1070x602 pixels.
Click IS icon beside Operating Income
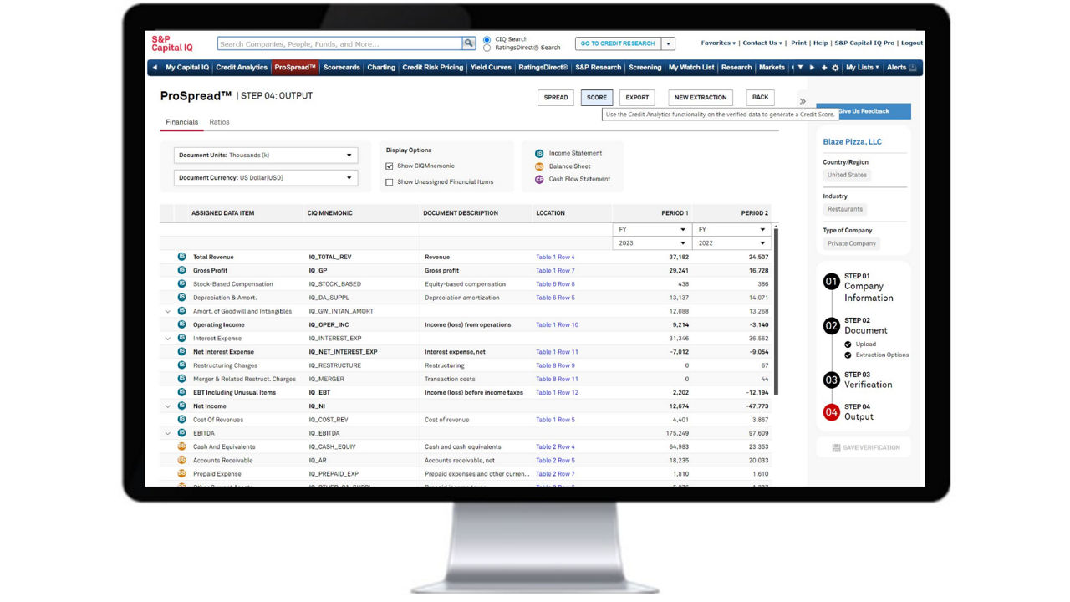(181, 324)
